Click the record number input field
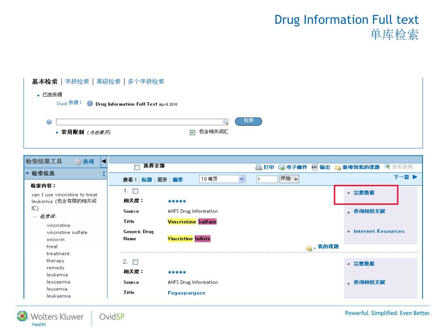 pos(267,179)
